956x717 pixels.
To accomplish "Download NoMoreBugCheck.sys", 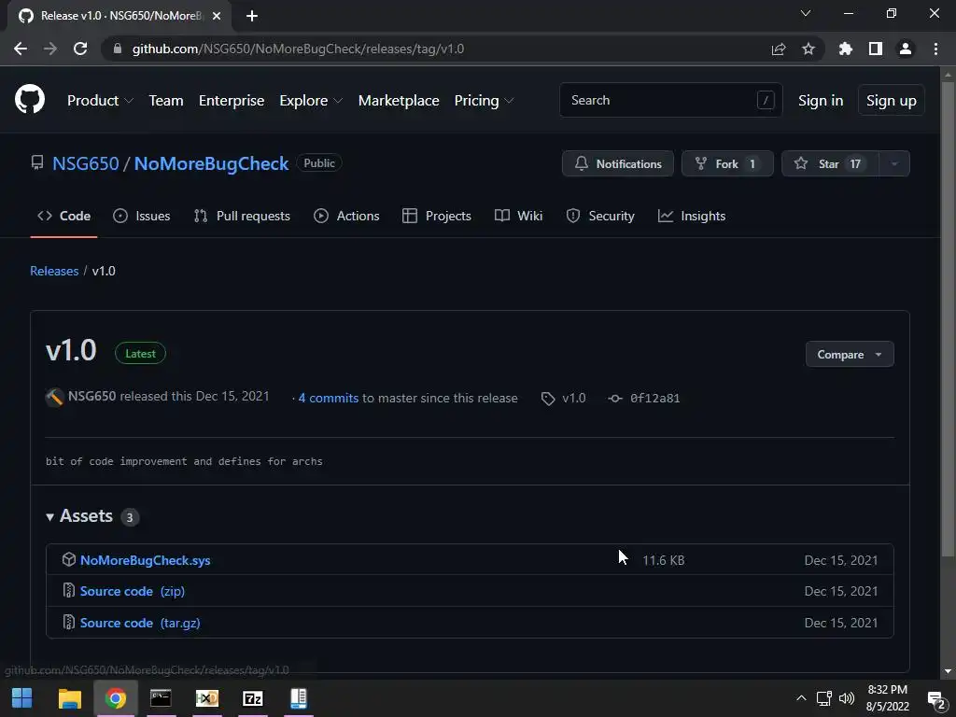I will point(145,560).
